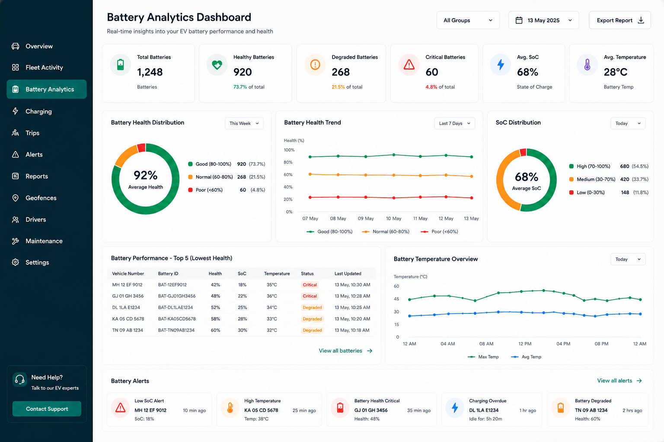
Task: Open the Geofences menu item
Action: point(47,198)
